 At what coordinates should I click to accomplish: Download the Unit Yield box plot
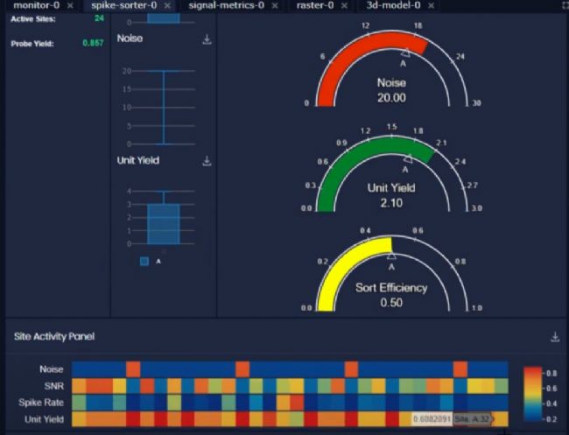(x=207, y=161)
